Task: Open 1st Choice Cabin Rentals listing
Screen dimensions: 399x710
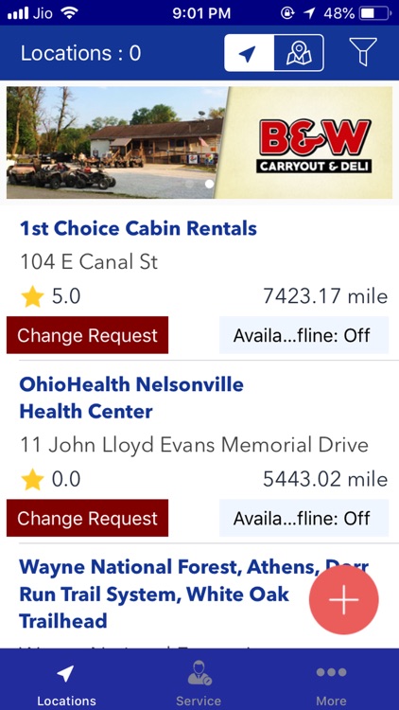Action: tap(138, 229)
